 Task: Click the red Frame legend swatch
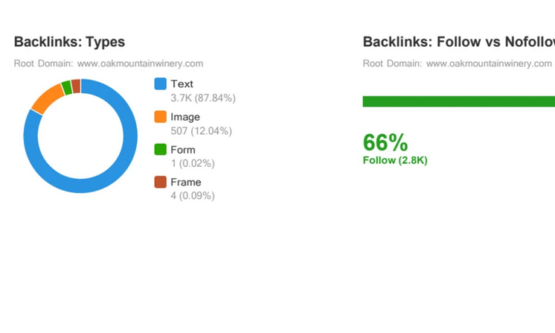[x=160, y=182]
